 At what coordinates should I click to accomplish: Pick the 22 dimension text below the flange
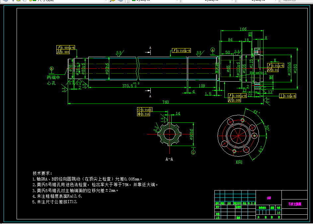pyautogui.click(x=250, y=95)
